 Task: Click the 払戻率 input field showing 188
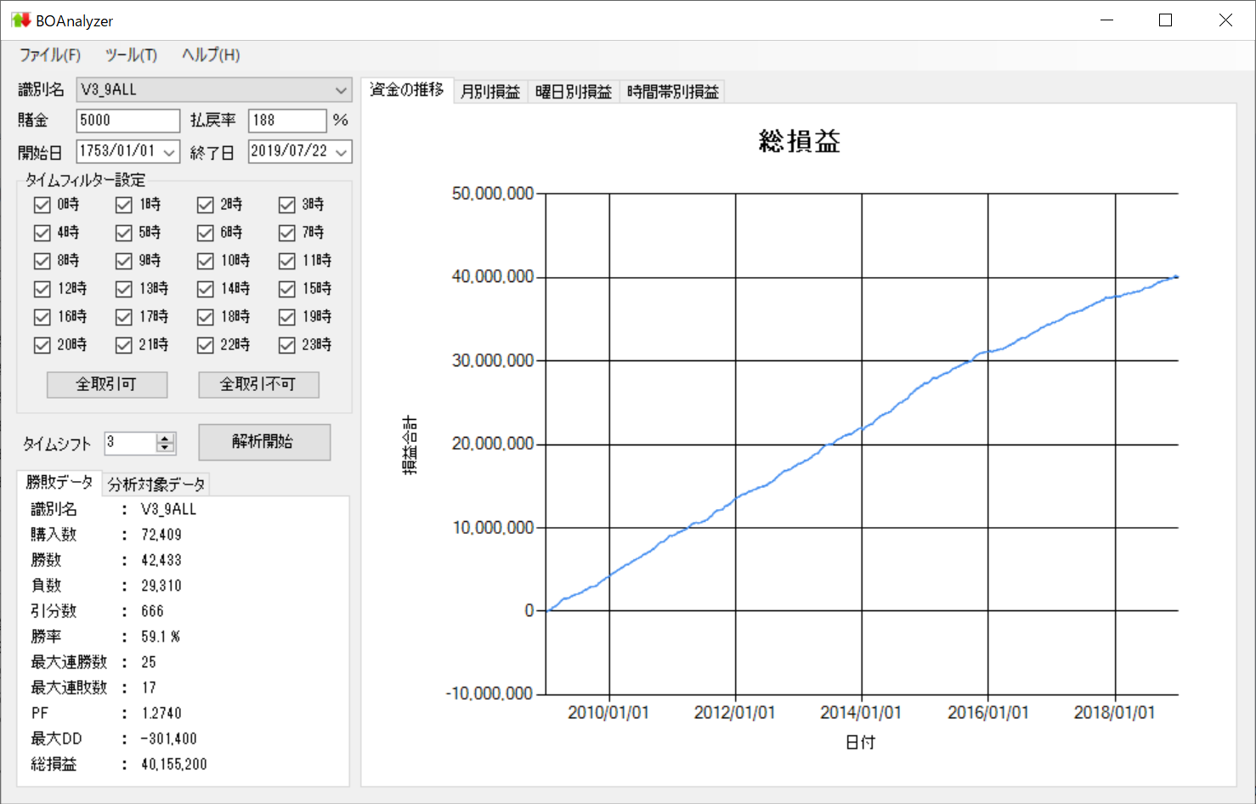(x=287, y=121)
